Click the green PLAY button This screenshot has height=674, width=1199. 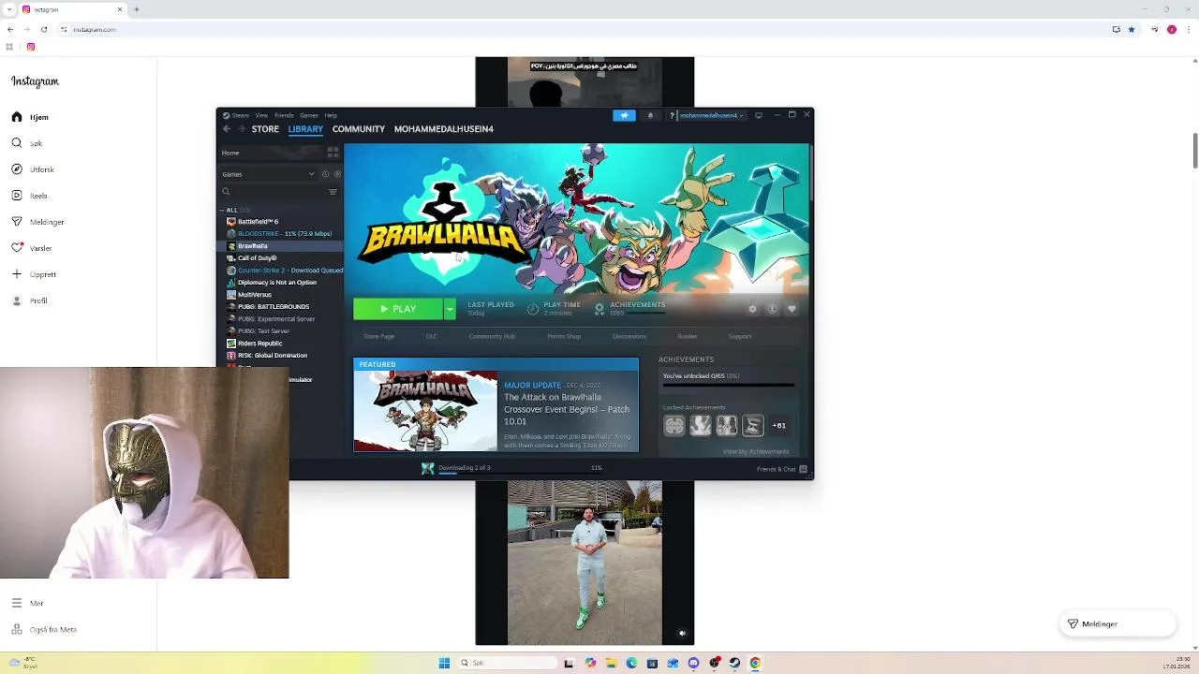[x=398, y=309]
